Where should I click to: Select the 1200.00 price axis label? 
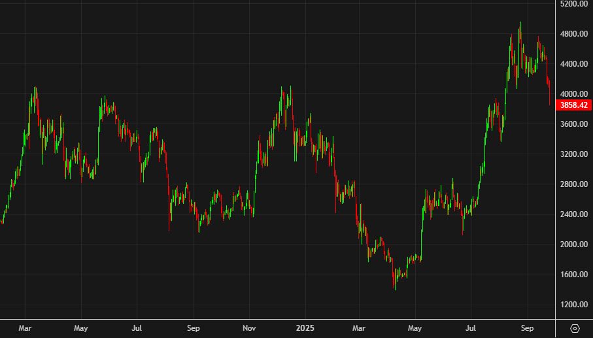574,305
